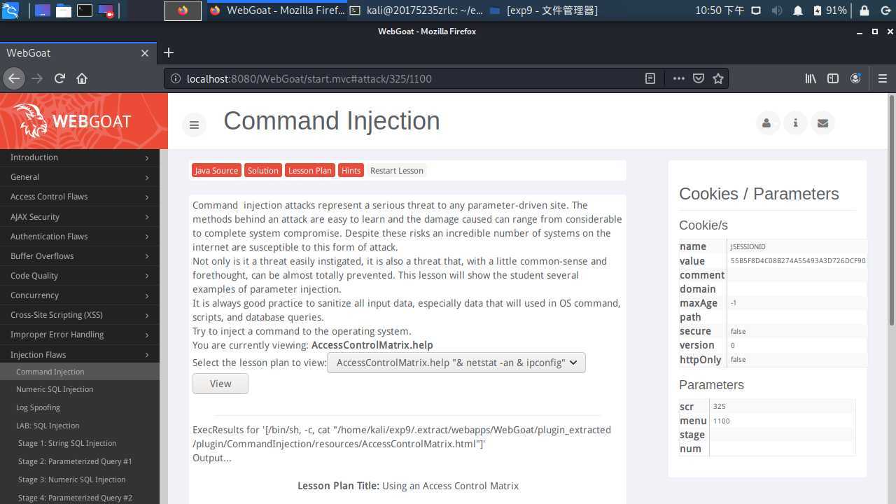Viewport: 896px width, 504px height.
Task: Save page to Pocket
Action: click(698, 78)
